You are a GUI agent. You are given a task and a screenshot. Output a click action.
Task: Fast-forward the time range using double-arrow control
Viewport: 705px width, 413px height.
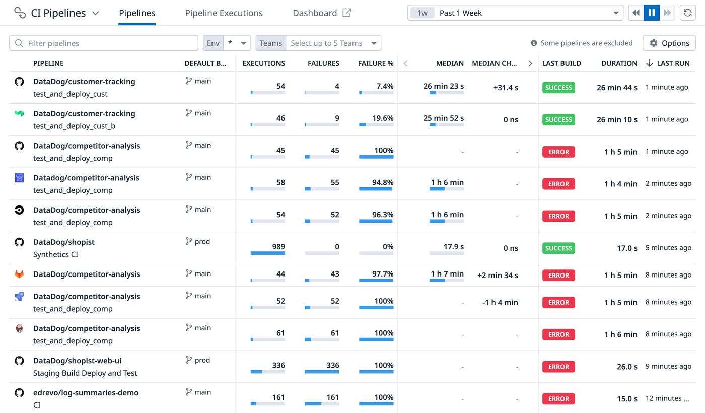(667, 13)
